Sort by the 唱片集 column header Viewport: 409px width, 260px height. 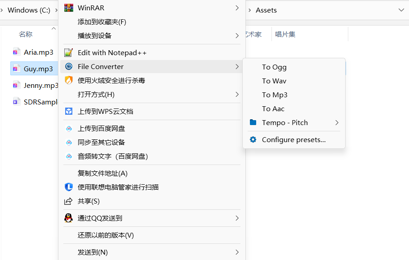click(285, 34)
